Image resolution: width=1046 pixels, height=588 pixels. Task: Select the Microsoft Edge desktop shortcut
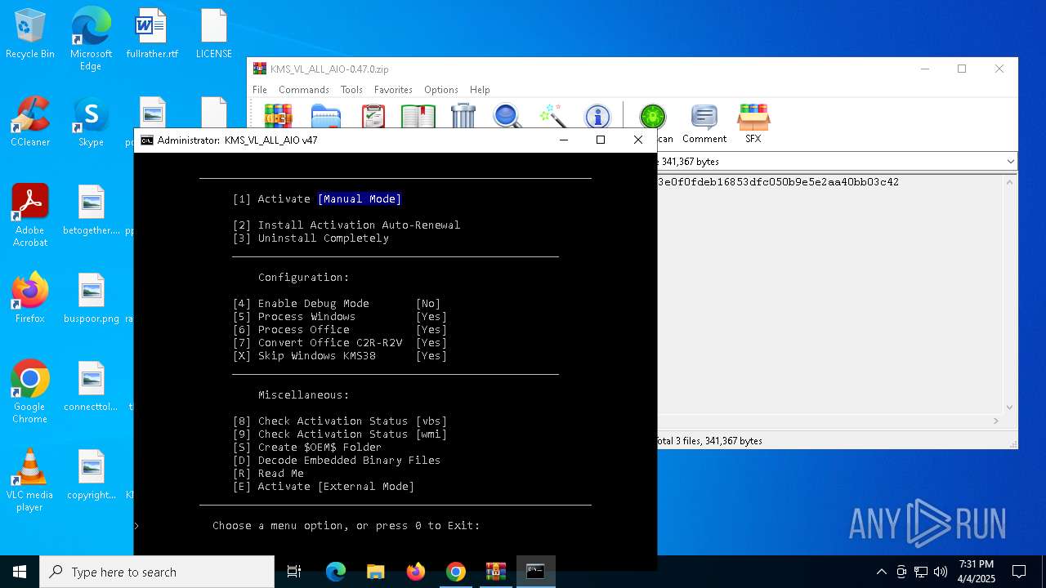point(91,39)
